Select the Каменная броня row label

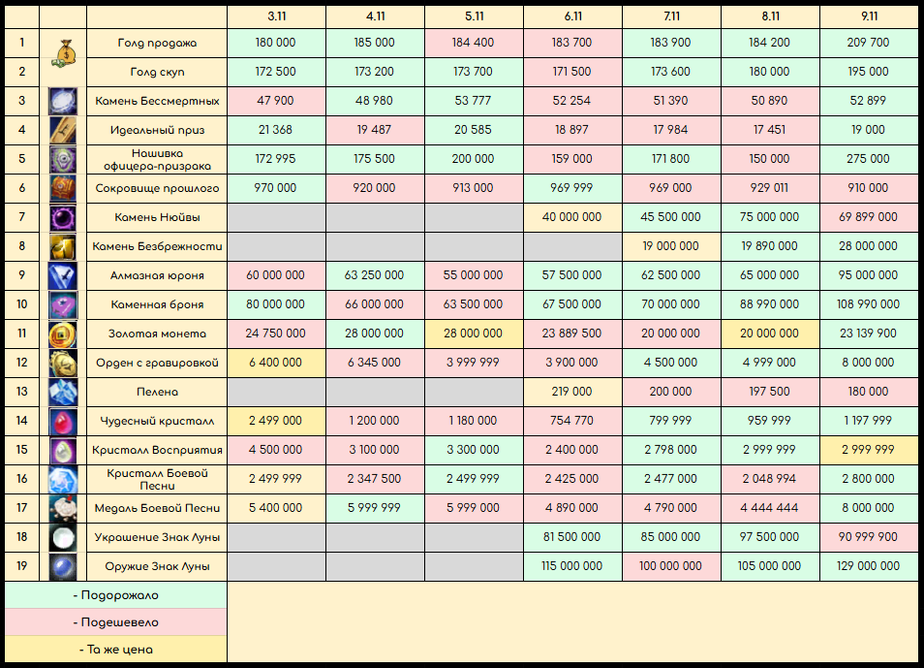[x=157, y=305]
